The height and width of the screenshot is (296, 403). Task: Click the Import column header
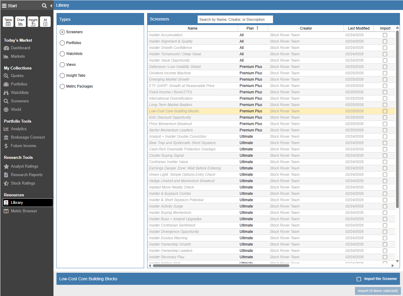coord(385,28)
